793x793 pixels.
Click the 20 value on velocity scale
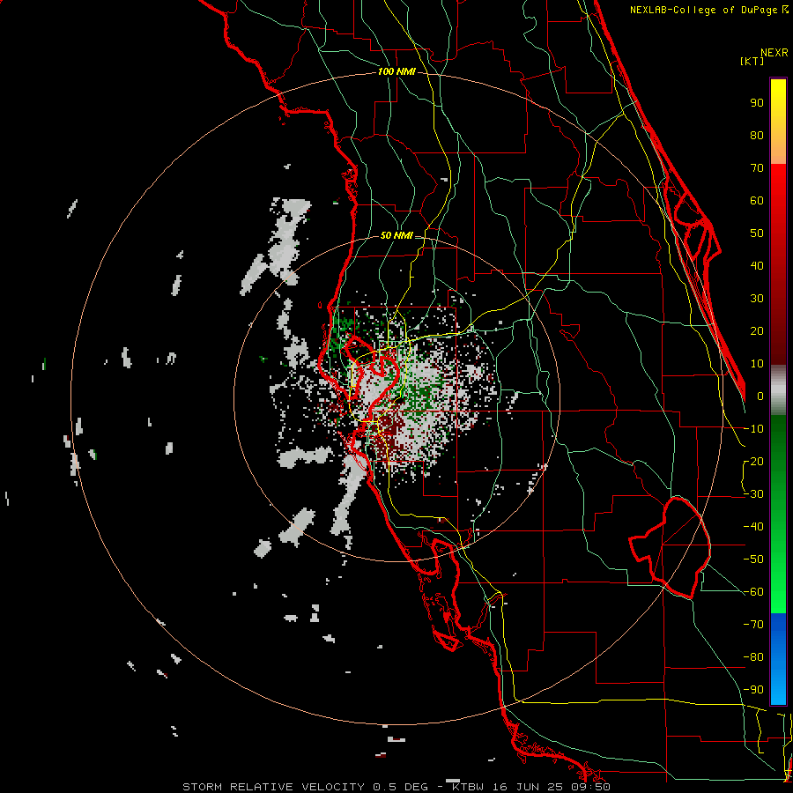pos(757,331)
